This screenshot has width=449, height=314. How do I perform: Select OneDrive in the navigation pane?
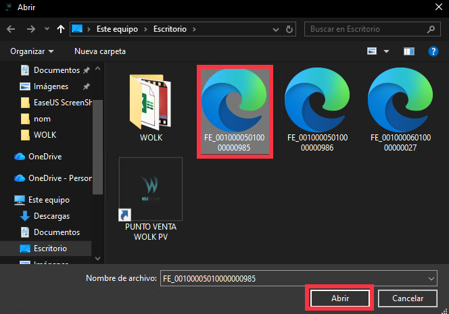(x=47, y=157)
